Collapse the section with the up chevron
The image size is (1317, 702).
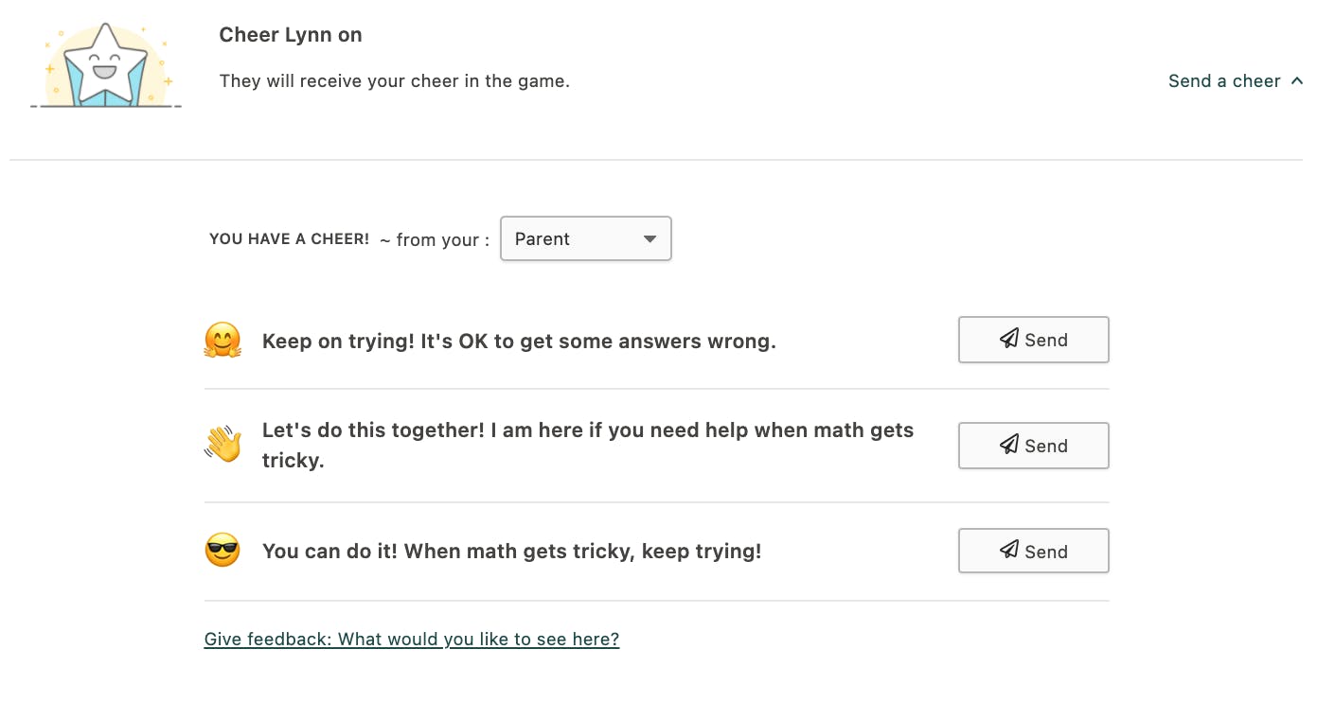tap(1297, 81)
